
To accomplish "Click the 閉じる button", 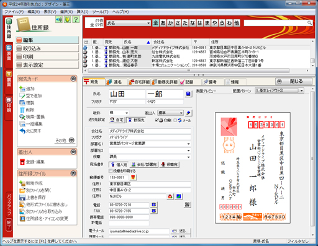I will (x=294, y=81).
